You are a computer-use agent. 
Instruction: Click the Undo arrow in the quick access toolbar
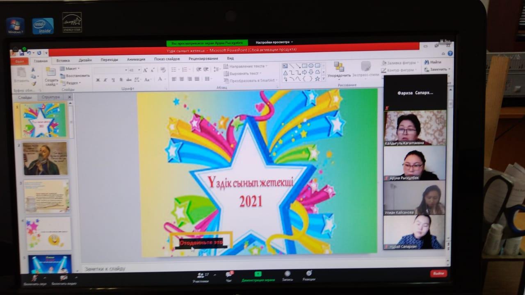click(x=28, y=53)
